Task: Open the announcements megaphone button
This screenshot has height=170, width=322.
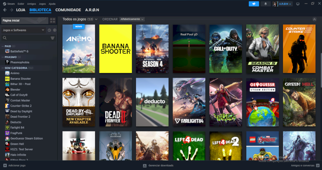Action: click(254, 4)
